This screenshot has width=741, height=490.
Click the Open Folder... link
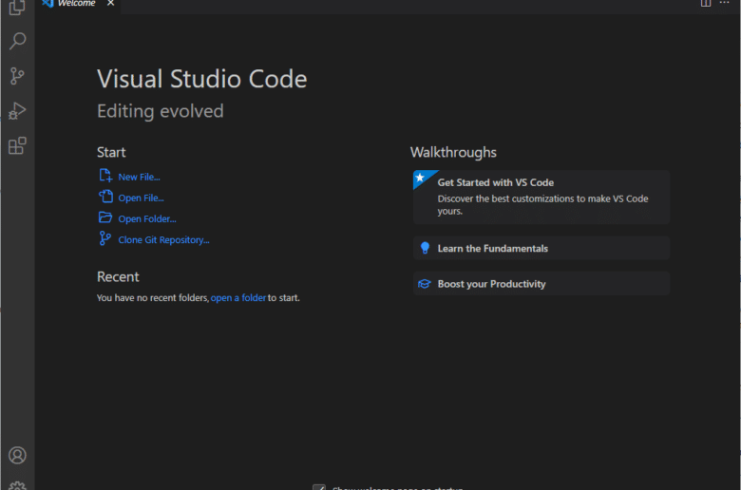coord(147,218)
